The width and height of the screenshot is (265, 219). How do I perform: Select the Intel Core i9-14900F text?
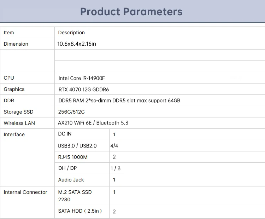(x=82, y=78)
